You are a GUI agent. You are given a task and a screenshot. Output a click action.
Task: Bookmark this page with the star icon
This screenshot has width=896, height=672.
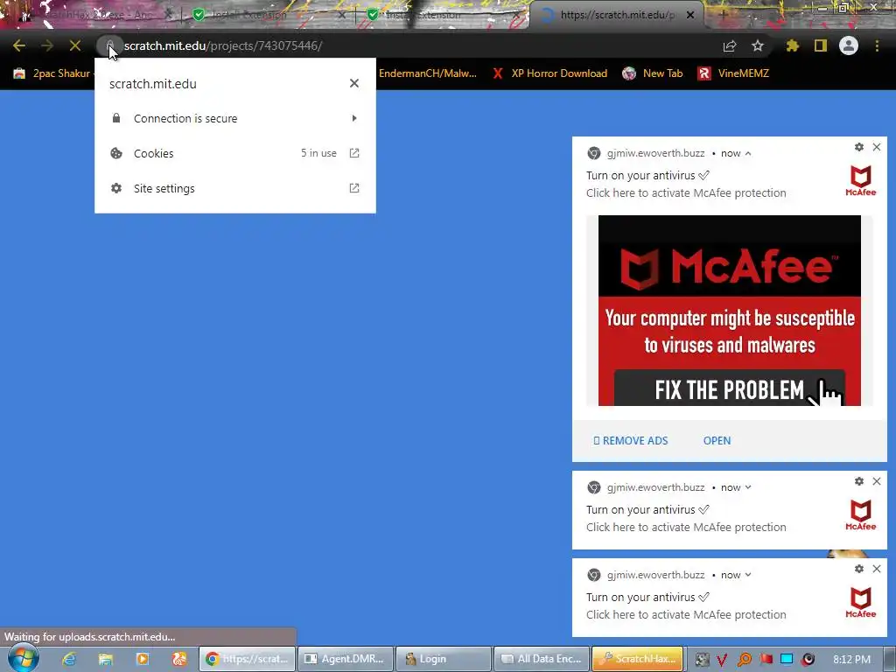pos(758,45)
